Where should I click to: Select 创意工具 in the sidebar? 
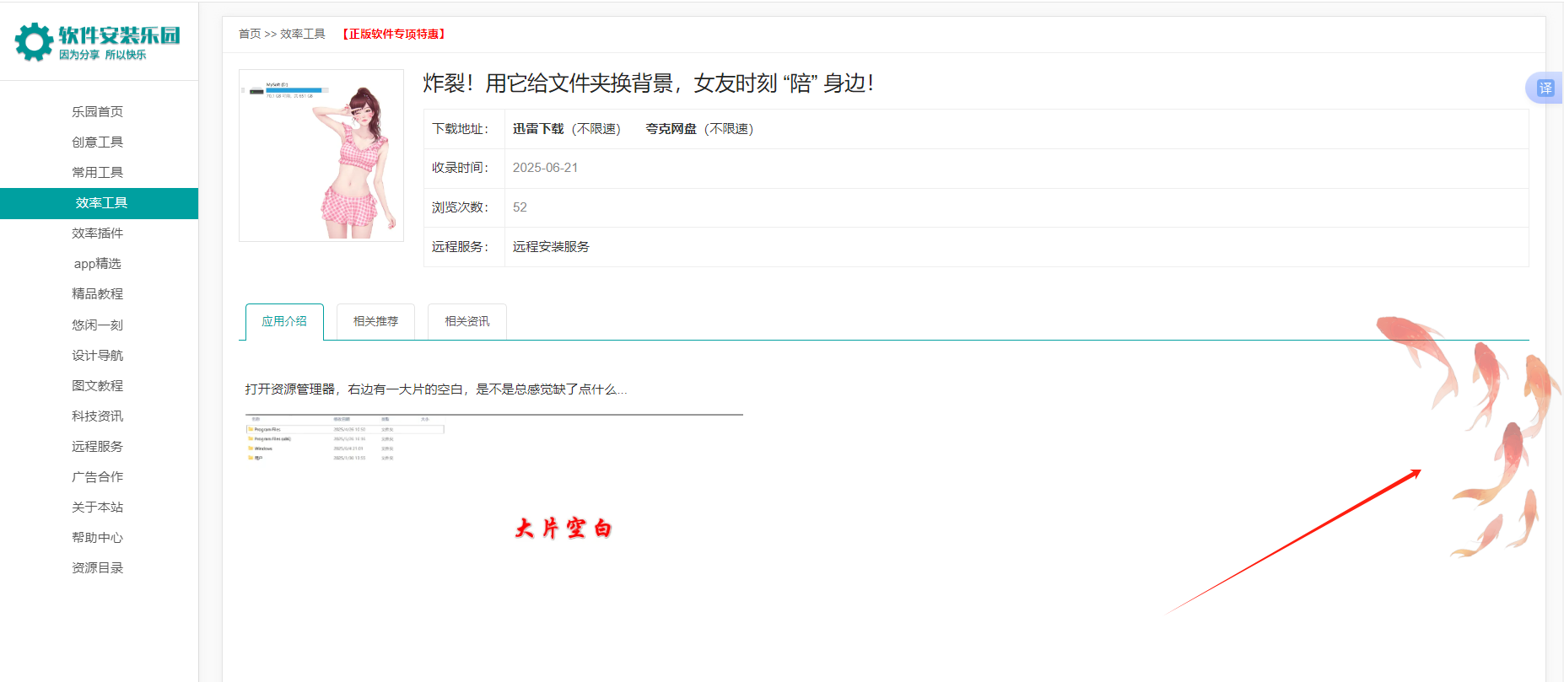pyautogui.click(x=97, y=142)
